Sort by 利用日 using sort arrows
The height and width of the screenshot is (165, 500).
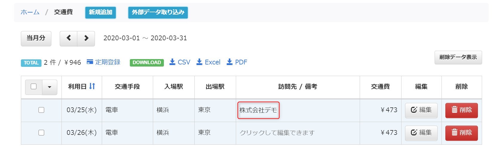(92, 86)
